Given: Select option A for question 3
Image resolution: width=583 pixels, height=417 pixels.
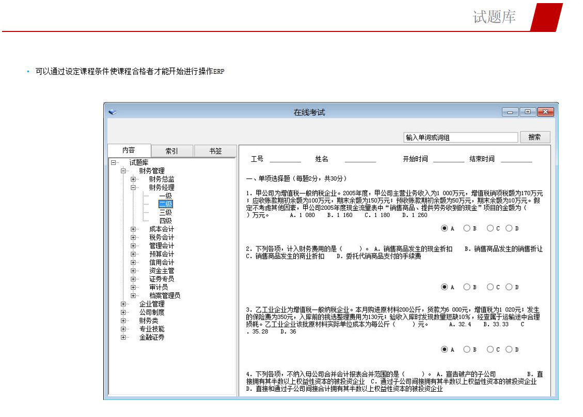Looking at the screenshot, I should [x=444, y=349].
